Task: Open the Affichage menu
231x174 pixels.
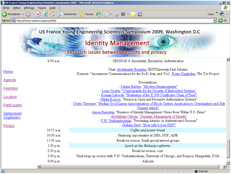Action: 29,8
